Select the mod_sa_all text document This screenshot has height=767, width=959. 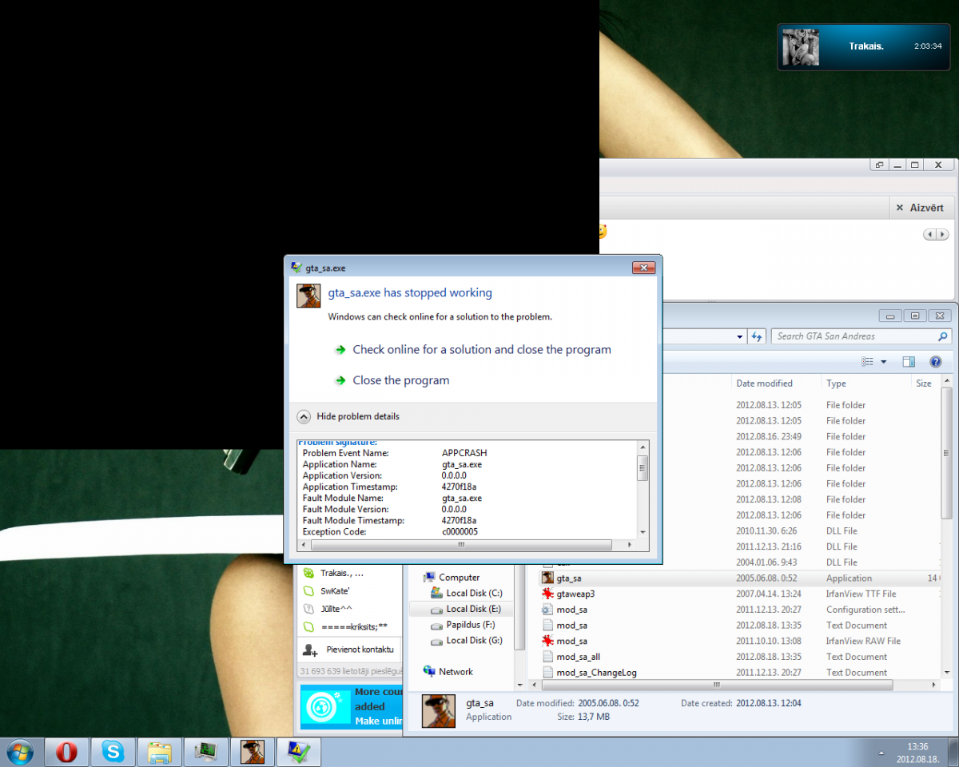tap(739, 657)
